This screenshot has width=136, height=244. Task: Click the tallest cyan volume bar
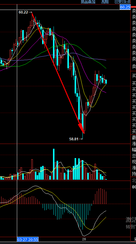54,164
